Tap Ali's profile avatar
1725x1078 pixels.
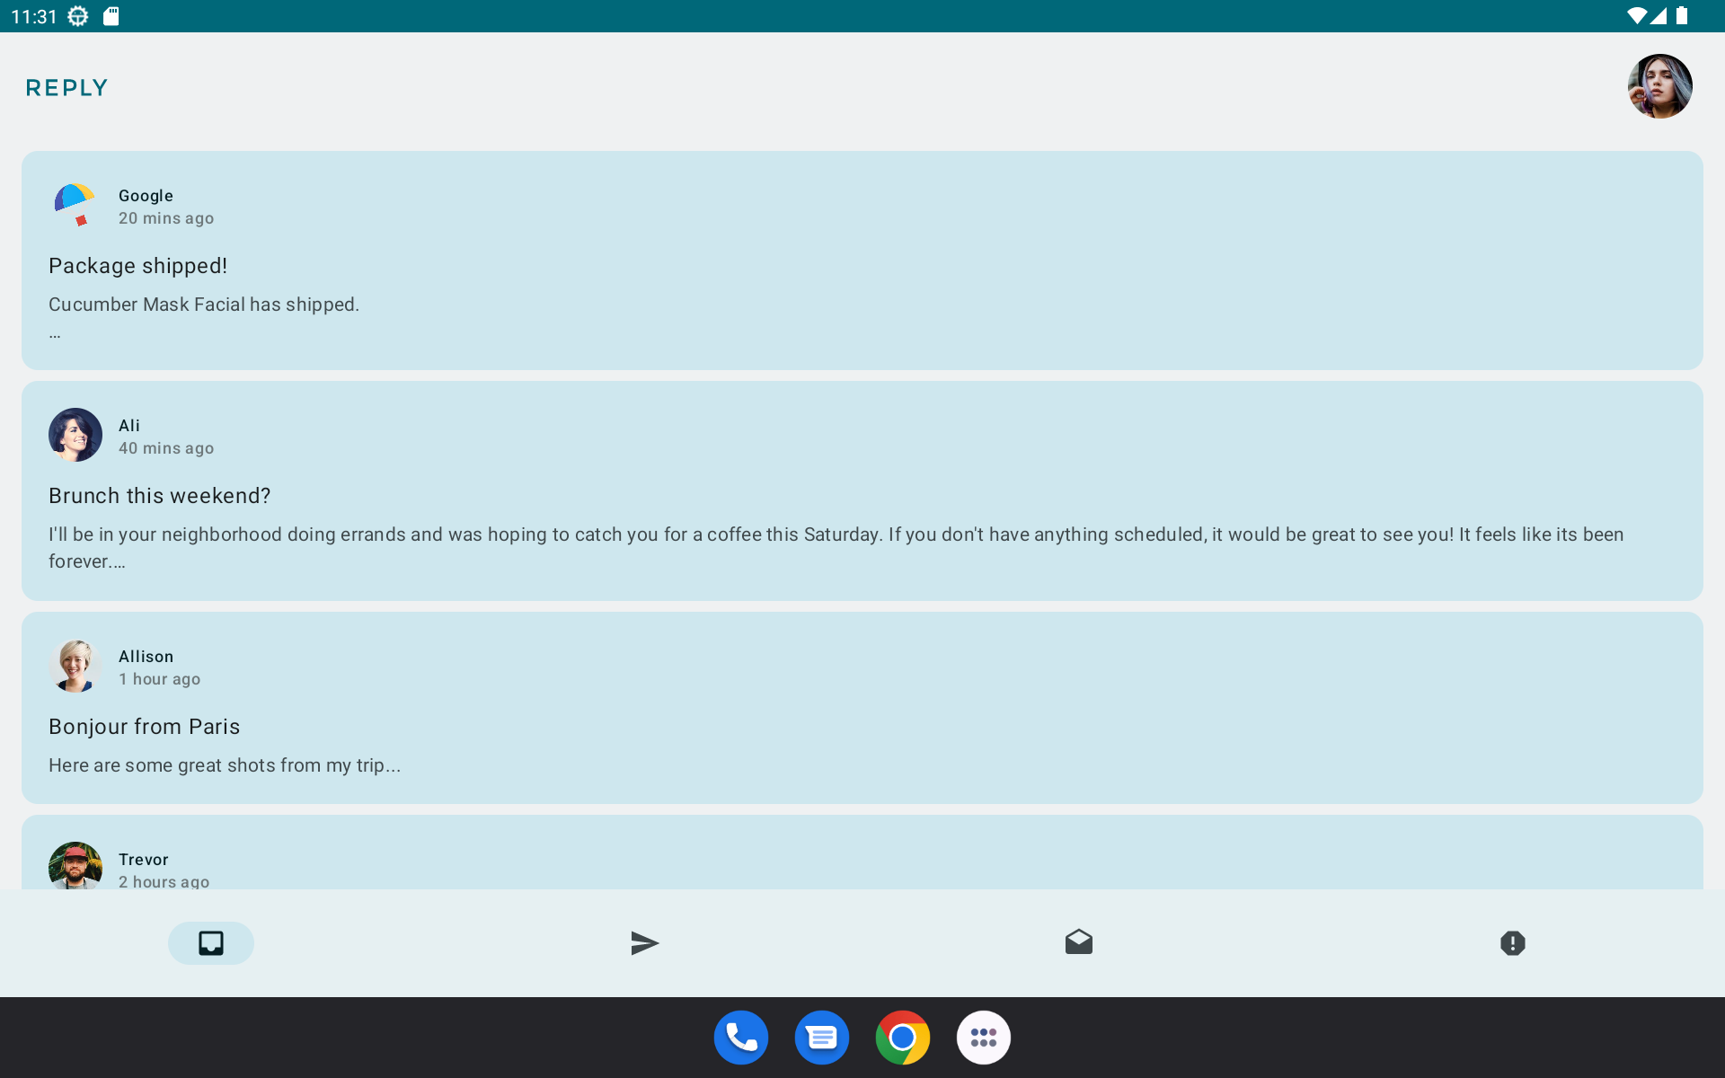click(x=75, y=435)
